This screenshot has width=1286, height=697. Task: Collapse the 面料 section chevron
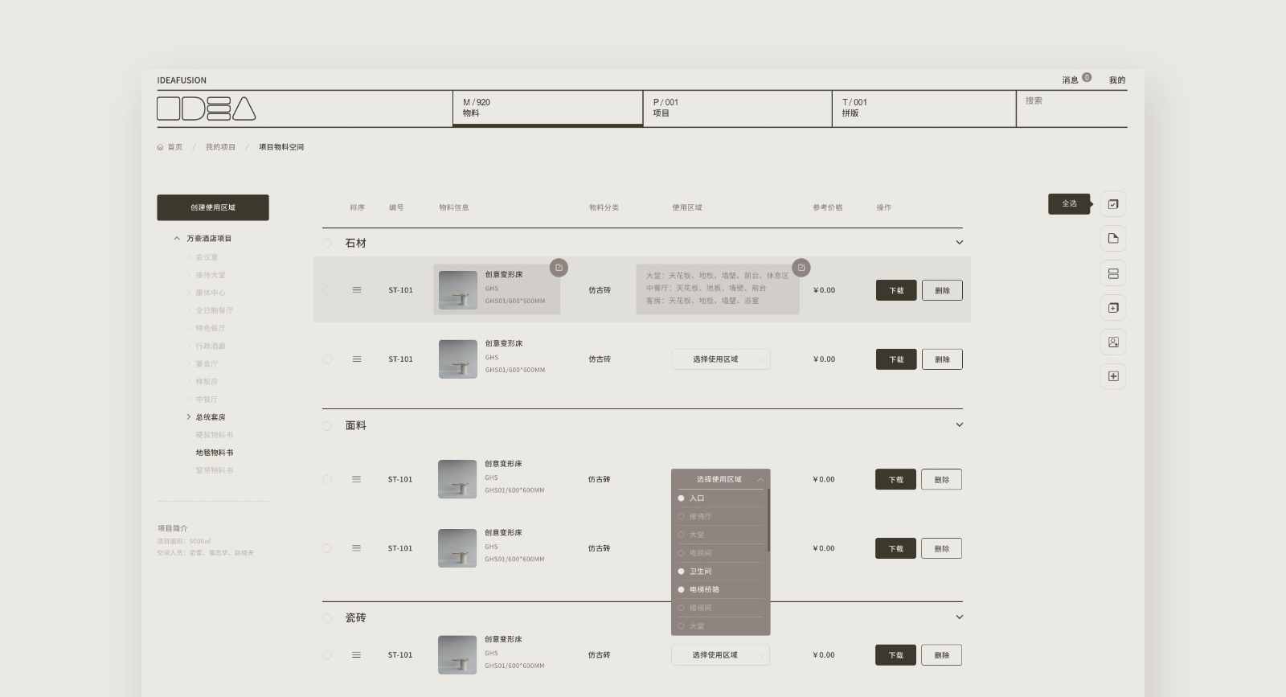point(959,425)
